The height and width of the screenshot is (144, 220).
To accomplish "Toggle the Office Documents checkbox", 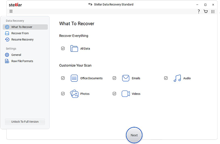I will click(x=63, y=78).
